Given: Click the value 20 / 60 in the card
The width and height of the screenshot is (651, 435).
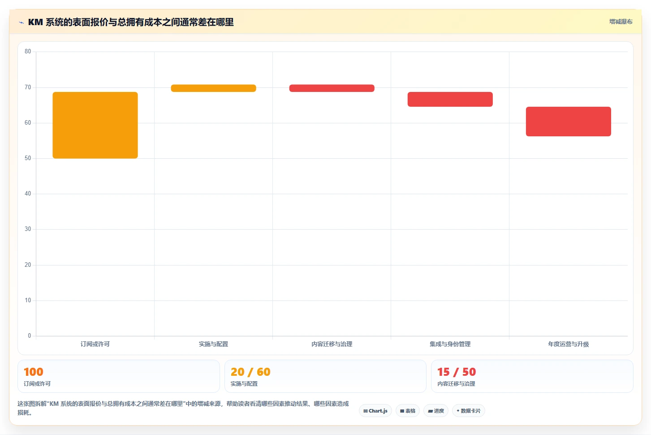Looking at the screenshot, I should tap(250, 372).
